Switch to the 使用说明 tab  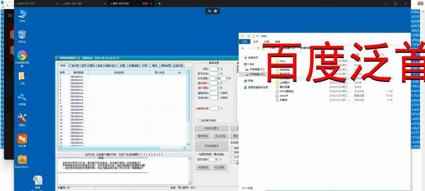click(x=165, y=65)
